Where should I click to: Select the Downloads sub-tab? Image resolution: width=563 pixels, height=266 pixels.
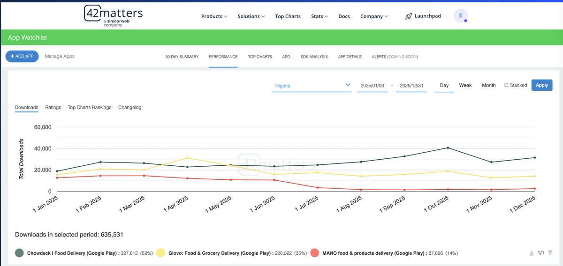[26, 107]
